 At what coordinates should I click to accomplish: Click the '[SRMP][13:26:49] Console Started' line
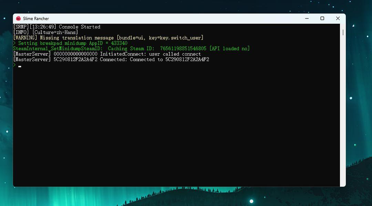tap(57, 27)
